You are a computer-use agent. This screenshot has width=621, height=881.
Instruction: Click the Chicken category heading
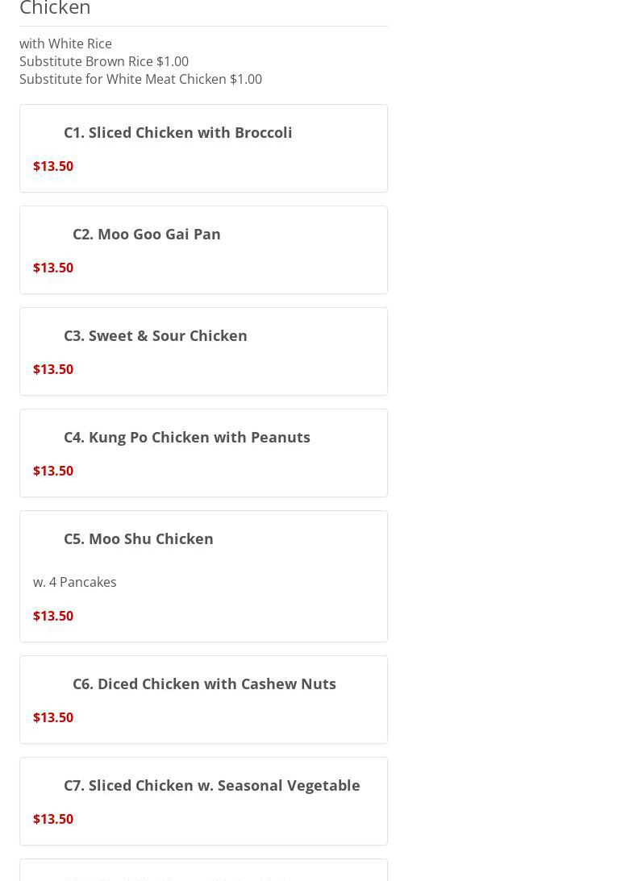(x=55, y=8)
